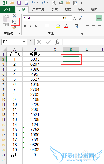
Task: Cancel formula entry X button
Action: coord(39,42)
